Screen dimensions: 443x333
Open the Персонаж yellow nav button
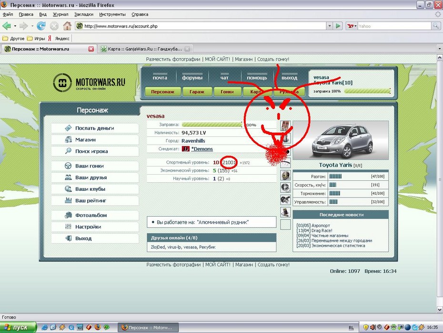click(x=163, y=92)
